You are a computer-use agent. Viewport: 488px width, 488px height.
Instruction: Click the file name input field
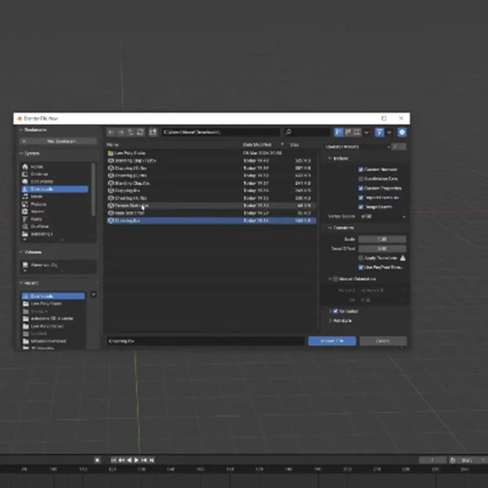tap(205, 341)
